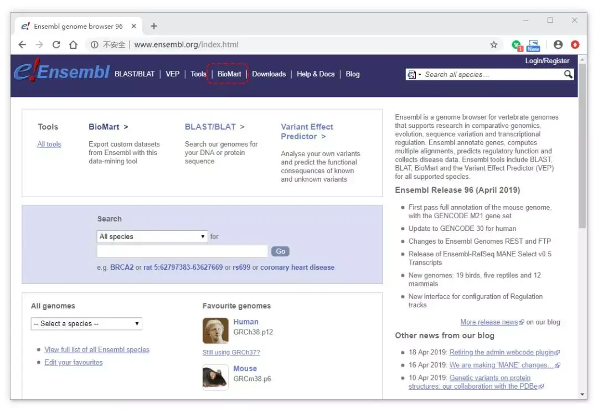Screen dimensions: 598x412
Task: Click the Human genome thumbnail image
Action: point(215,331)
